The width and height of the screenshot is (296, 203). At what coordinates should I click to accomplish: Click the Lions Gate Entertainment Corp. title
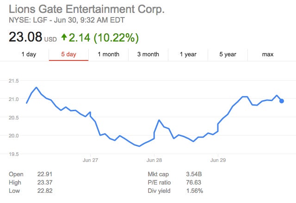[87, 9]
